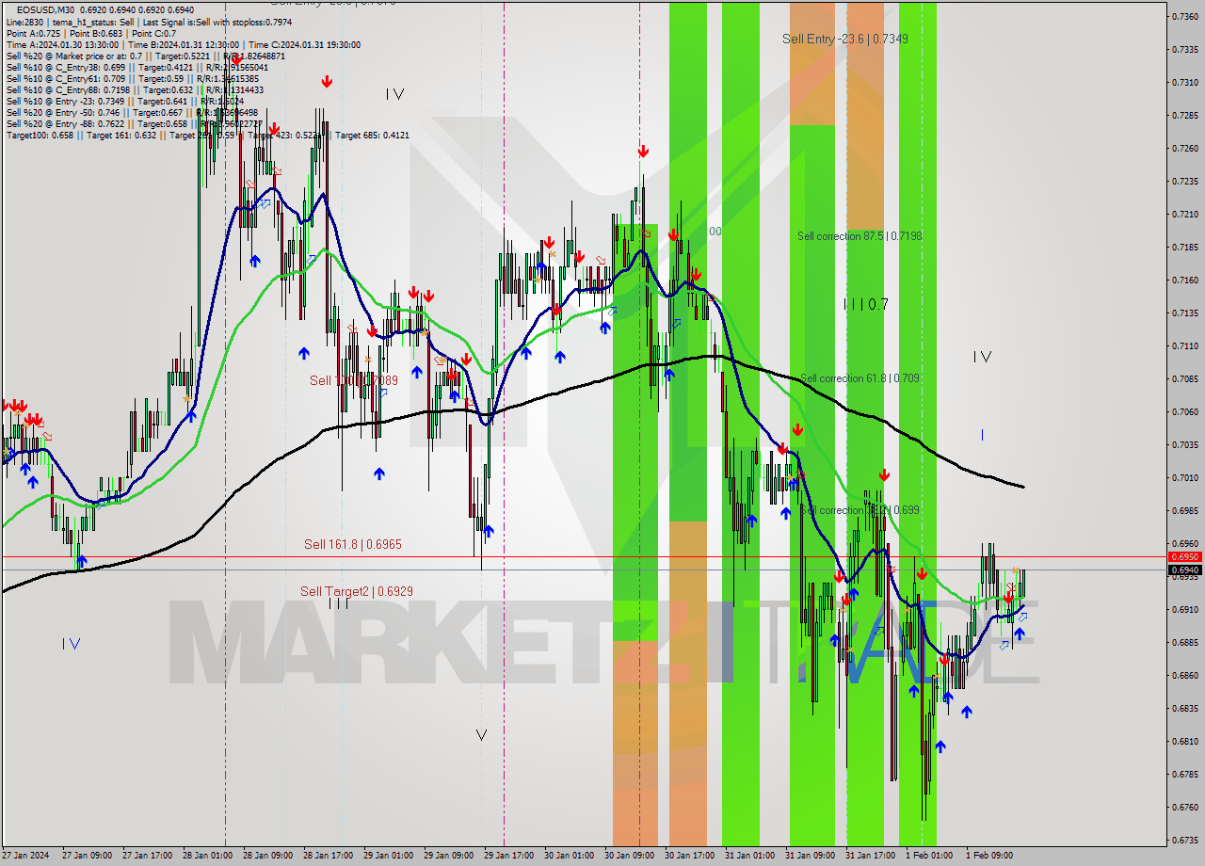Screen dimensions: 1205x866
Task: Click the '29 Jan 01:00' time label
Action: point(388,856)
